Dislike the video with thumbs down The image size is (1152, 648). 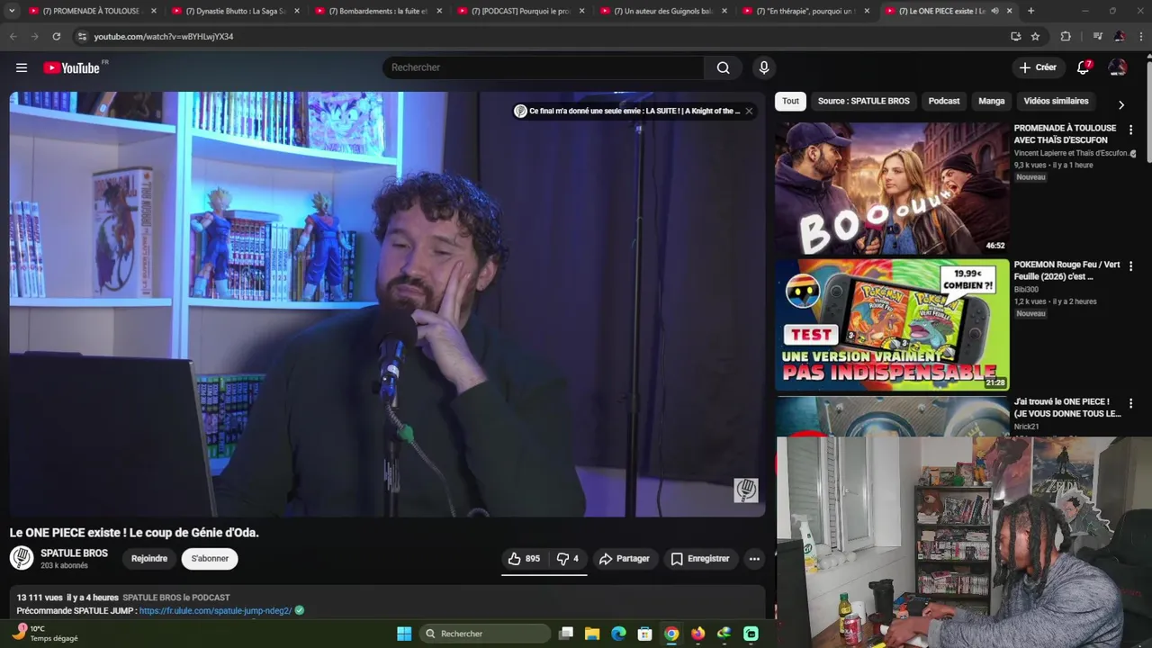point(567,559)
